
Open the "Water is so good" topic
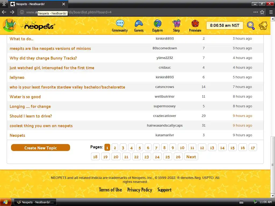tap(25, 97)
